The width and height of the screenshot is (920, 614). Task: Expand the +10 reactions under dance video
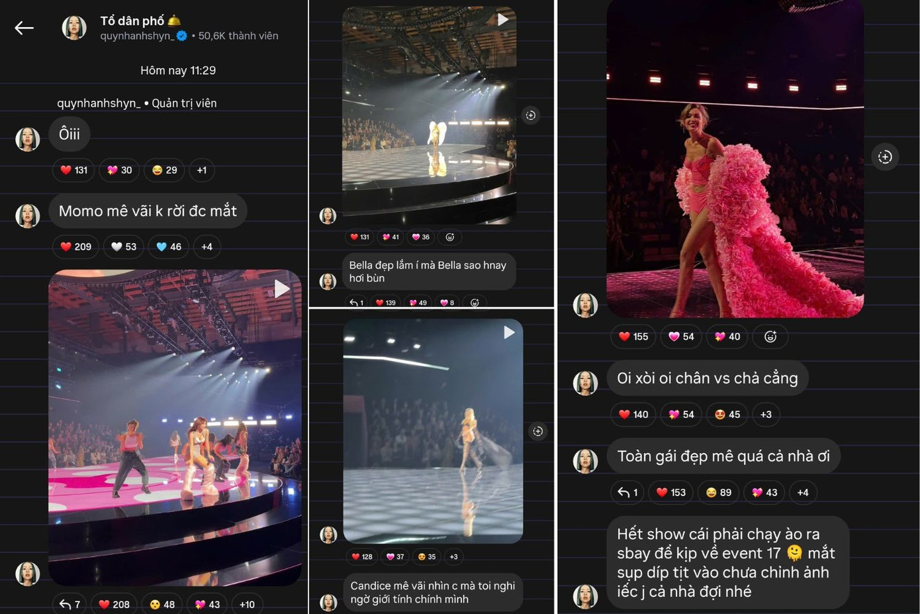[247, 604]
